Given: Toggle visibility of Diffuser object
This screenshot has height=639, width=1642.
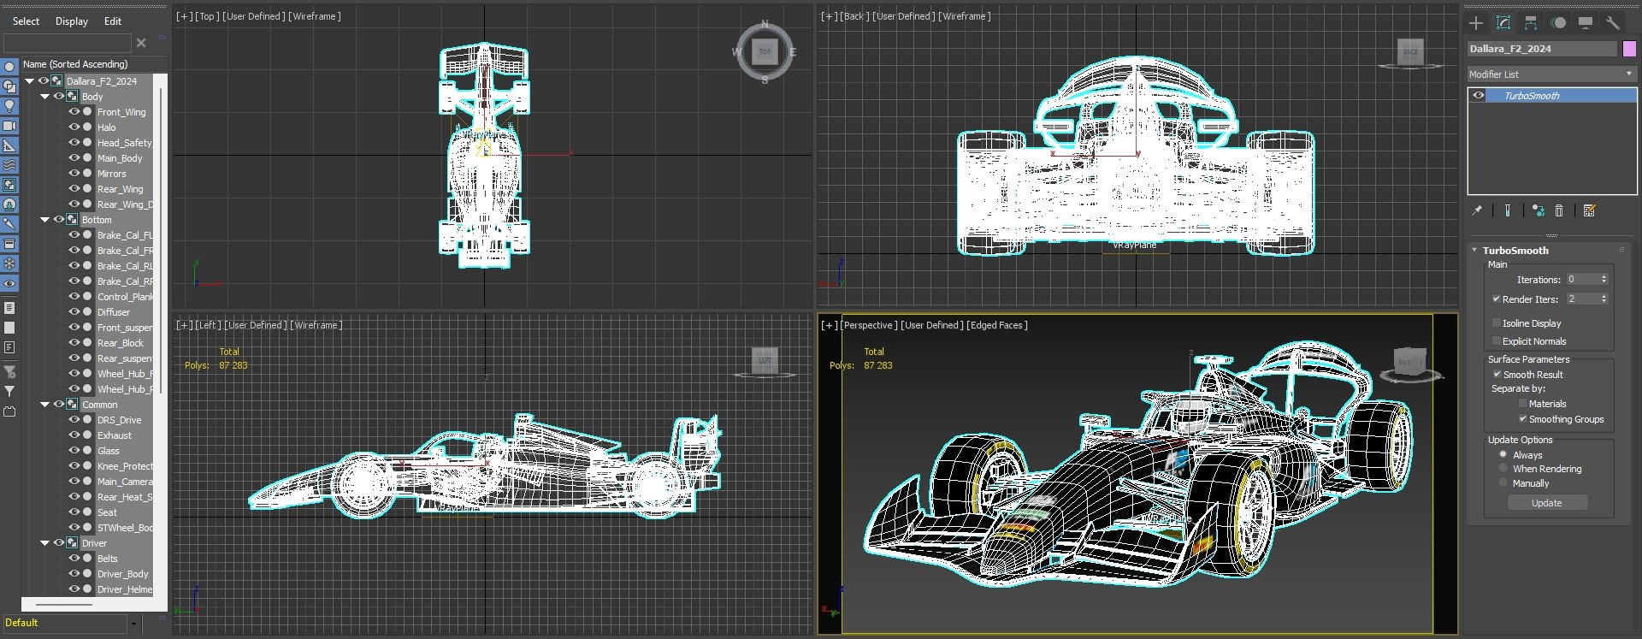Looking at the screenshot, I should [x=74, y=311].
